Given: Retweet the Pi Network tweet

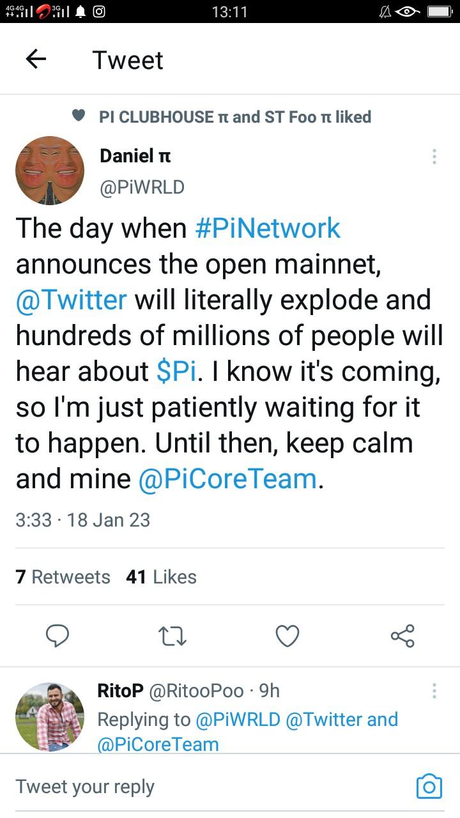Looking at the screenshot, I should click(x=172, y=636).
